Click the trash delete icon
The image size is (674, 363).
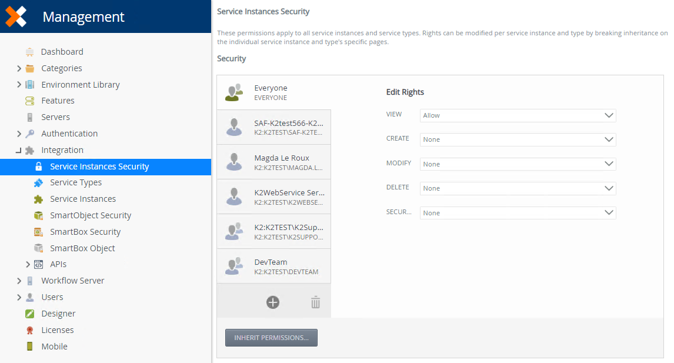(316, 302)
